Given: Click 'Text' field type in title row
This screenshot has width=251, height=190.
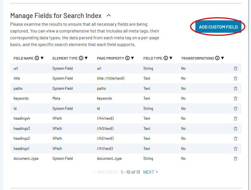Looking at the screenshot, I should point(147,78).
